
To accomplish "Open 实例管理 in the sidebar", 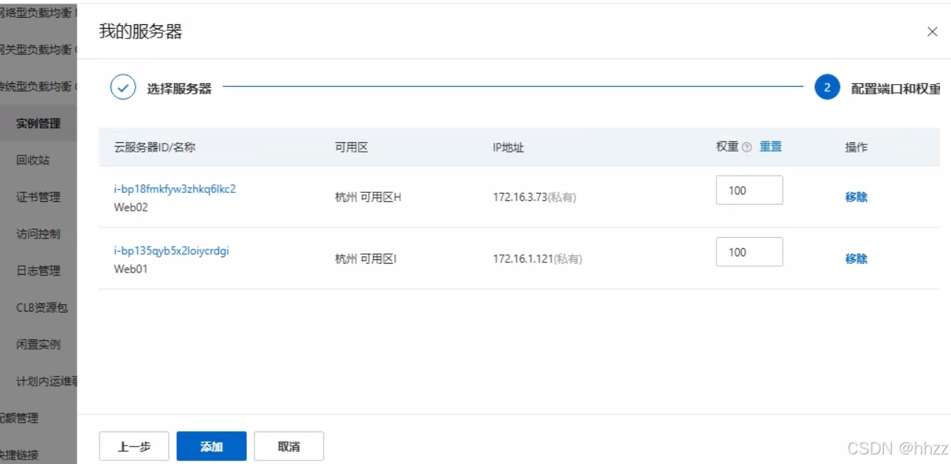I will pyautogui.click(x=38, y=123).
